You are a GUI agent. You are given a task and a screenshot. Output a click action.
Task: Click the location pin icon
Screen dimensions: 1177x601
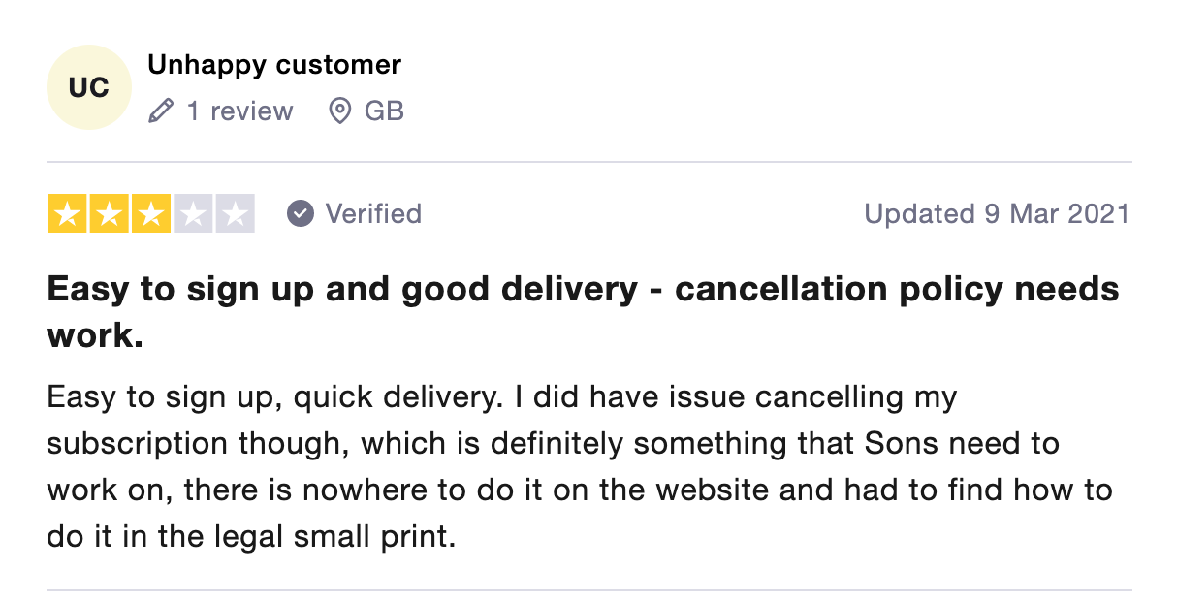point(339,111)
